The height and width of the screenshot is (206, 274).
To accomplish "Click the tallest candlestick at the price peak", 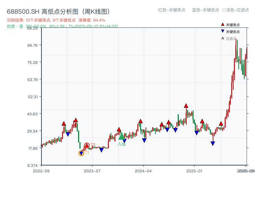I will coord(236,51).
